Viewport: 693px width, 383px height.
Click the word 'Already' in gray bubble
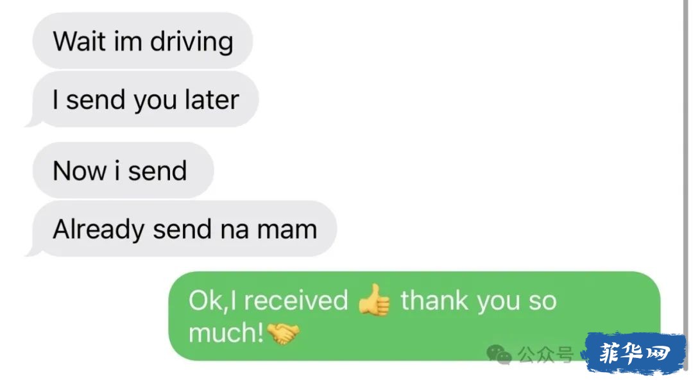pos(98,230)
